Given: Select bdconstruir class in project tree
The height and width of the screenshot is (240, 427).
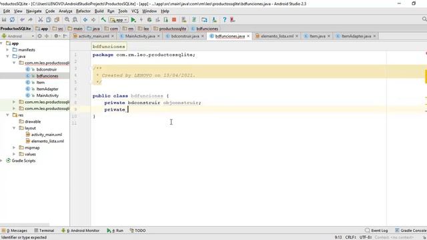Looking at the screenshot, I should [46, 69].
